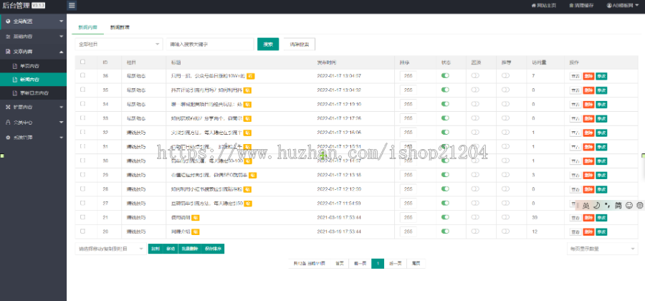Viewport: 645px width, 301px height.
Task: Click the yellow image badge on row 20
Action: click(196, 231)
